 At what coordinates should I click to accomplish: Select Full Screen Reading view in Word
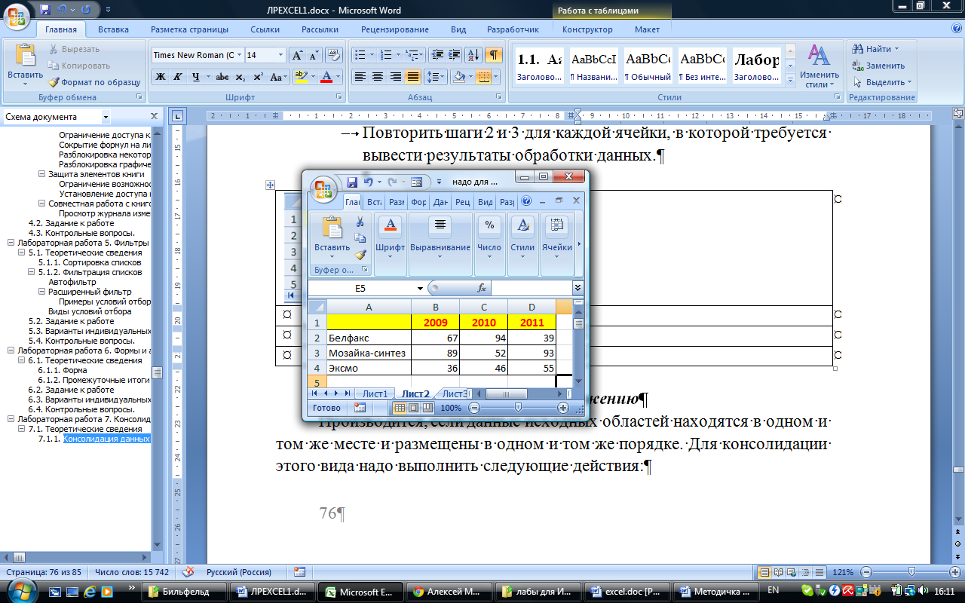[x=778, y=572]
